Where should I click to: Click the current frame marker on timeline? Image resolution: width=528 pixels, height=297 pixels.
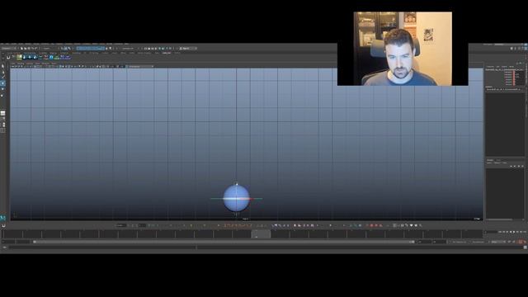(261, 234)
